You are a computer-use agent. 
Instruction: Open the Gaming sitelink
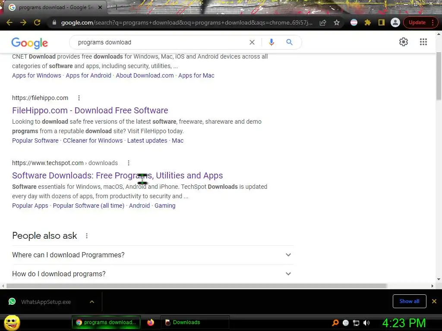[x=165, y=206]
